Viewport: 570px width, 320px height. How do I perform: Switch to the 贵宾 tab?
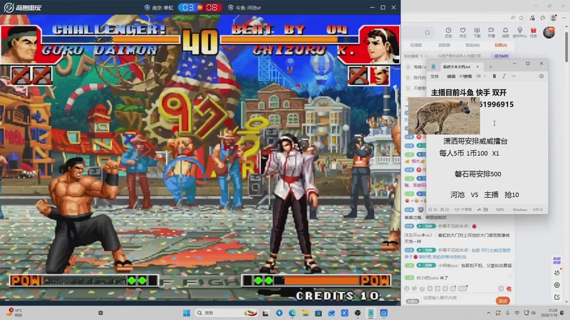472,46
